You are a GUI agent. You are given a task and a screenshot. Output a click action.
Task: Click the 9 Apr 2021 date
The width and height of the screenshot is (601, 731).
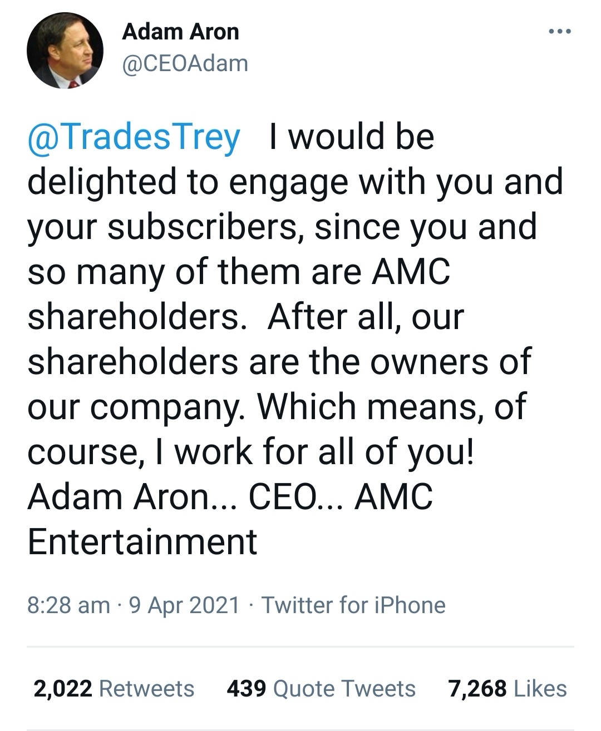pyautogui.click(x=184, y=605)
